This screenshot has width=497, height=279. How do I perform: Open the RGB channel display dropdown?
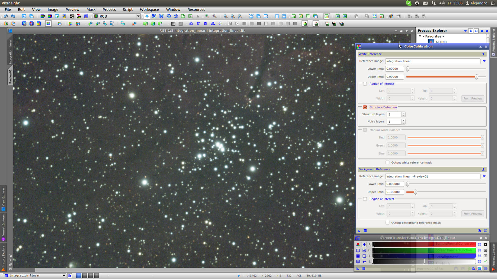[138, 16]
